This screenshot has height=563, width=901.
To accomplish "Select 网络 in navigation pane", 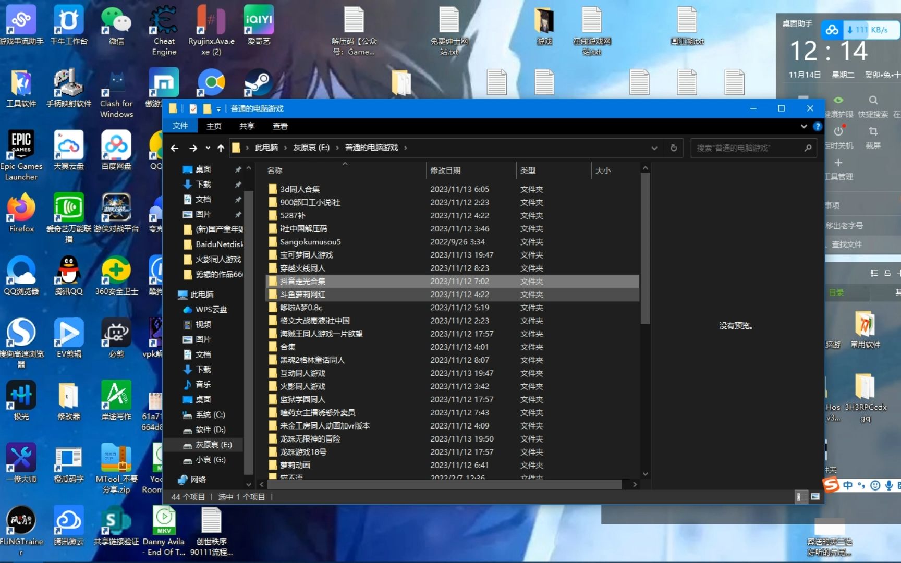I will [x=192, y=480].
